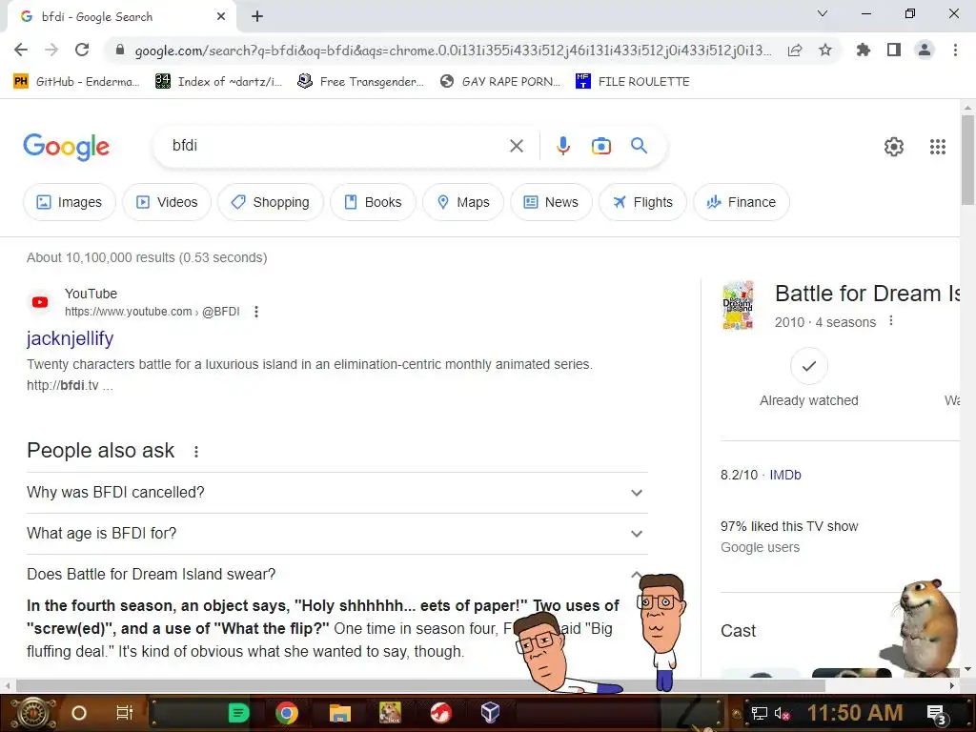This screenshot has width=976, height=732.
Task: Click the Battle for Dream Island poster thumbnail
Action: 739,305
